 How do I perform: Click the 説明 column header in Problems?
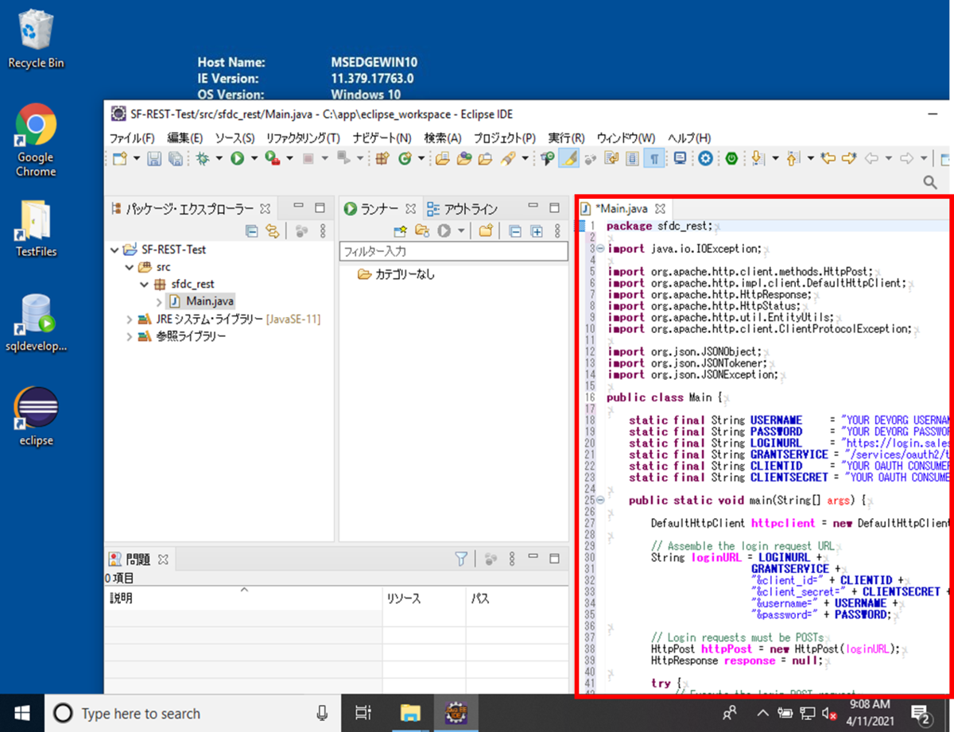243,598
